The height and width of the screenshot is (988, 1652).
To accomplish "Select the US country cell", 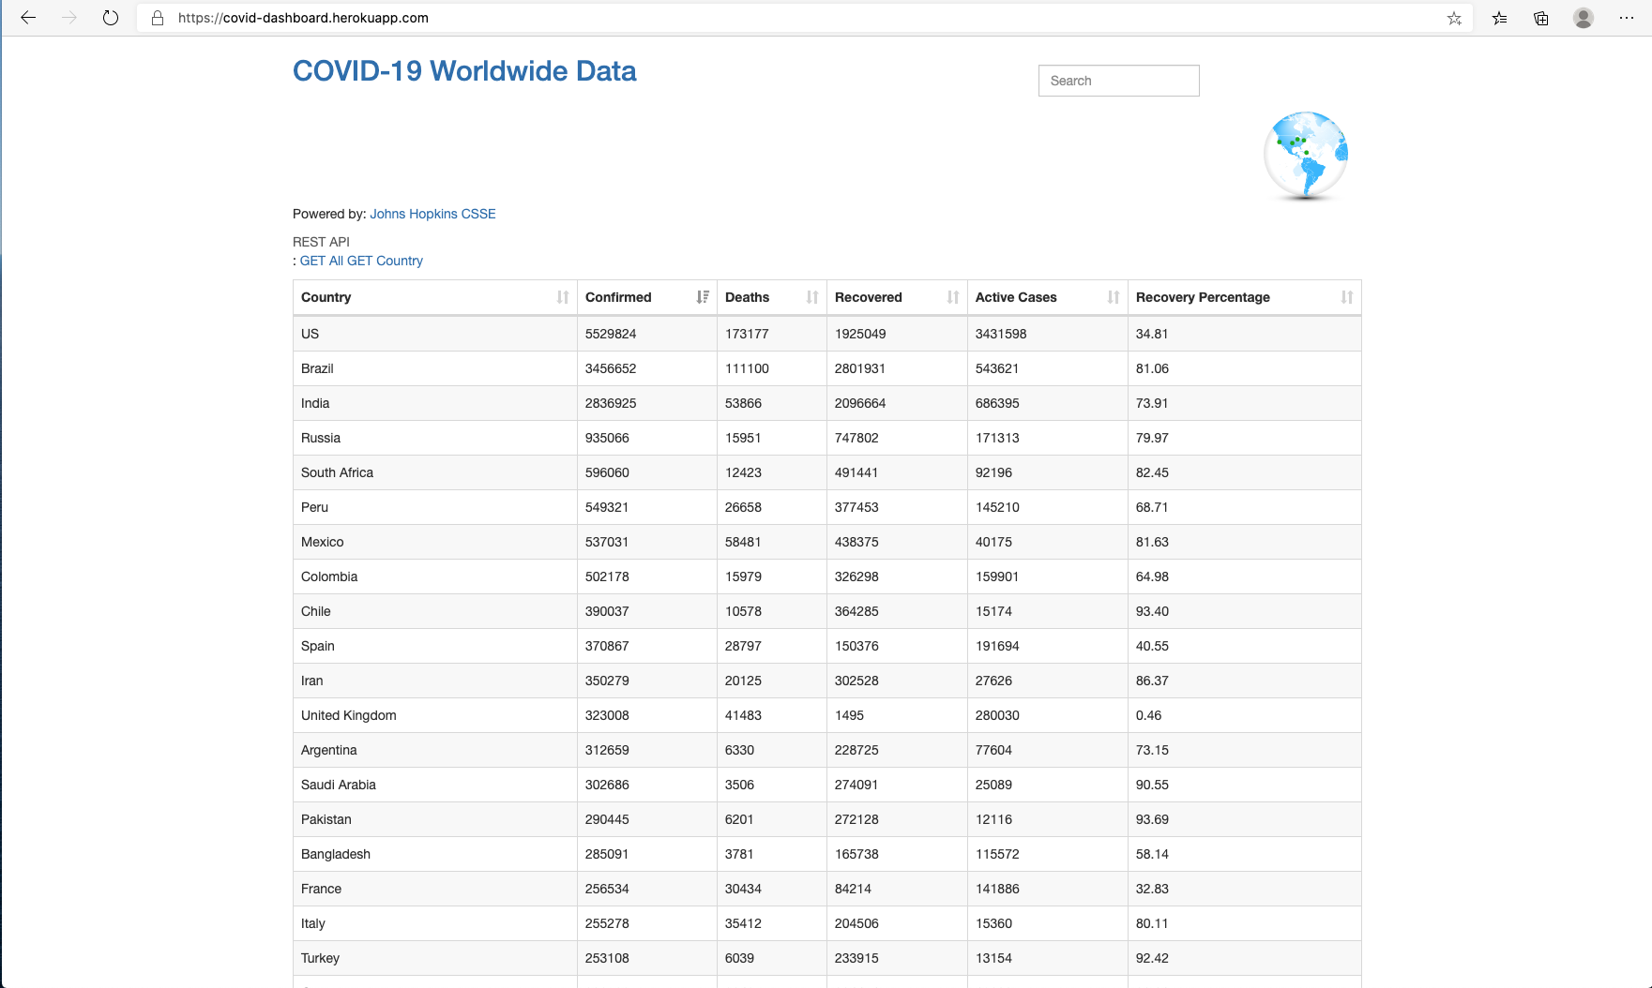I will coord(435,334).
